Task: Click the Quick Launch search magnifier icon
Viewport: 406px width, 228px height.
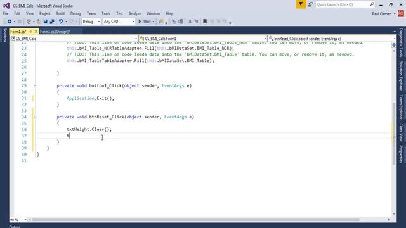Action: pyautogui.click(x=372, y=4)
